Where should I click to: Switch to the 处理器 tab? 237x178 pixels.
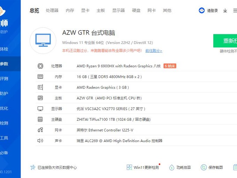tap(52, 10)
